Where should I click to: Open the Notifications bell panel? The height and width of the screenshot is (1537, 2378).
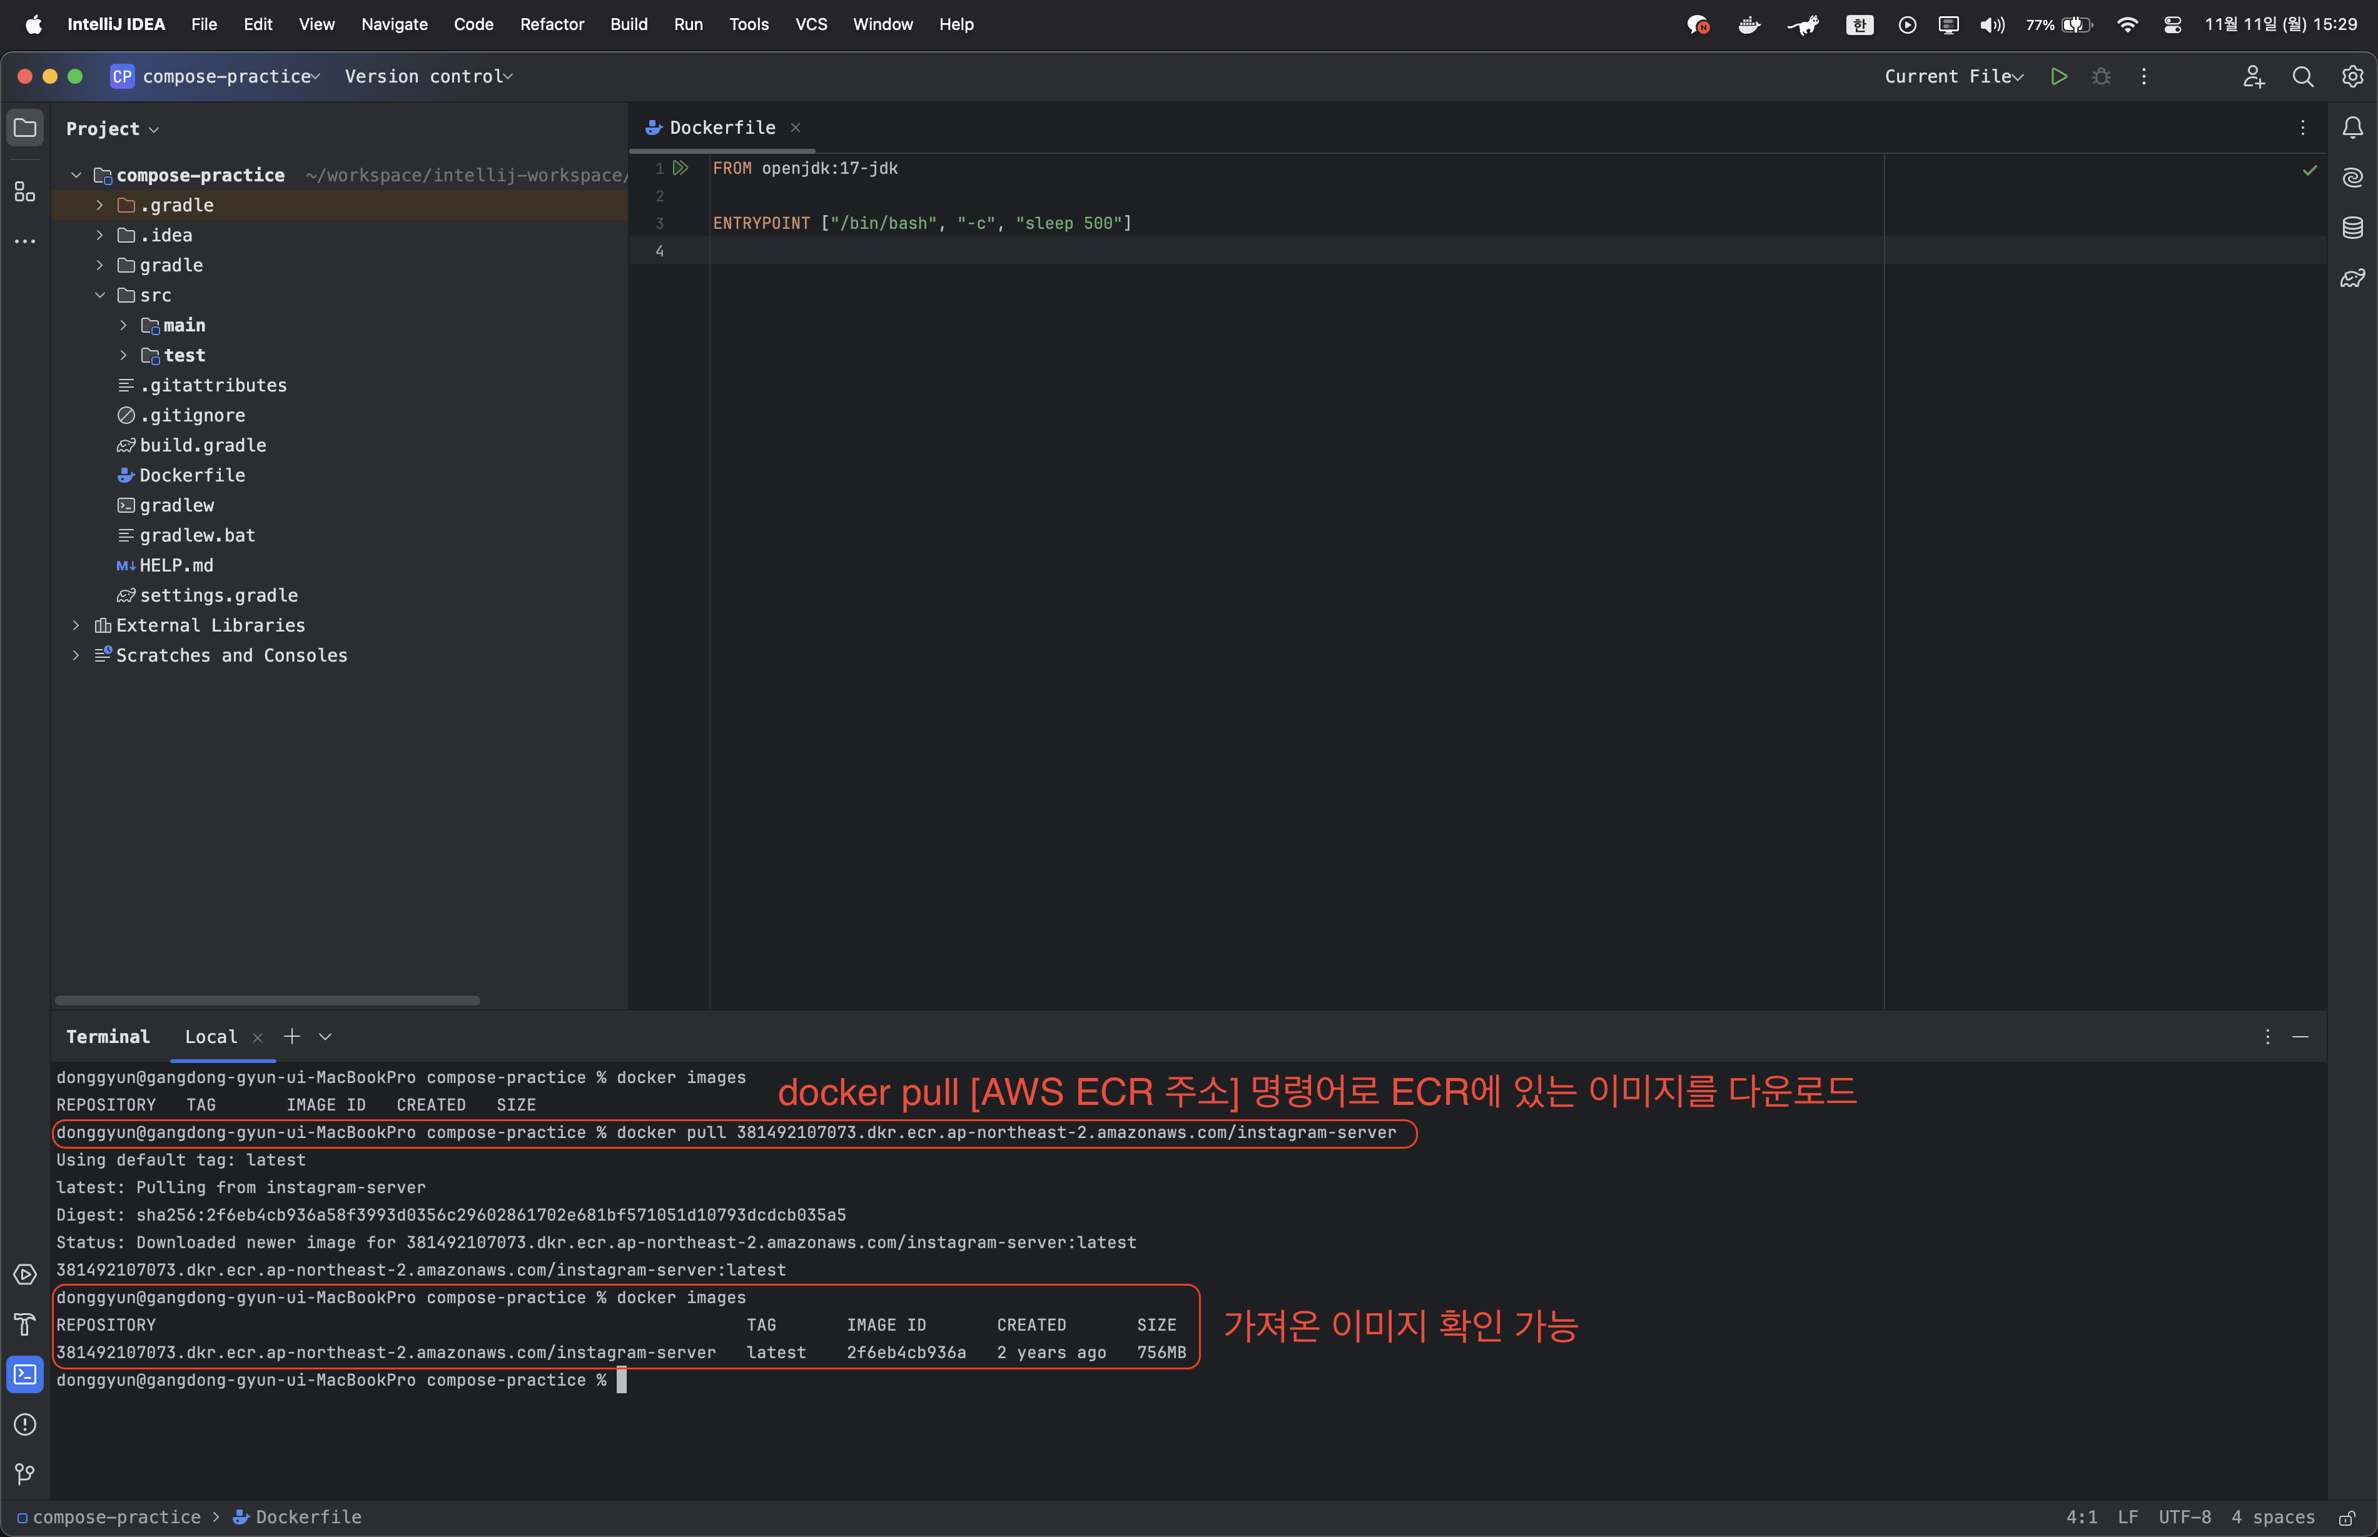coord(2352,128)
